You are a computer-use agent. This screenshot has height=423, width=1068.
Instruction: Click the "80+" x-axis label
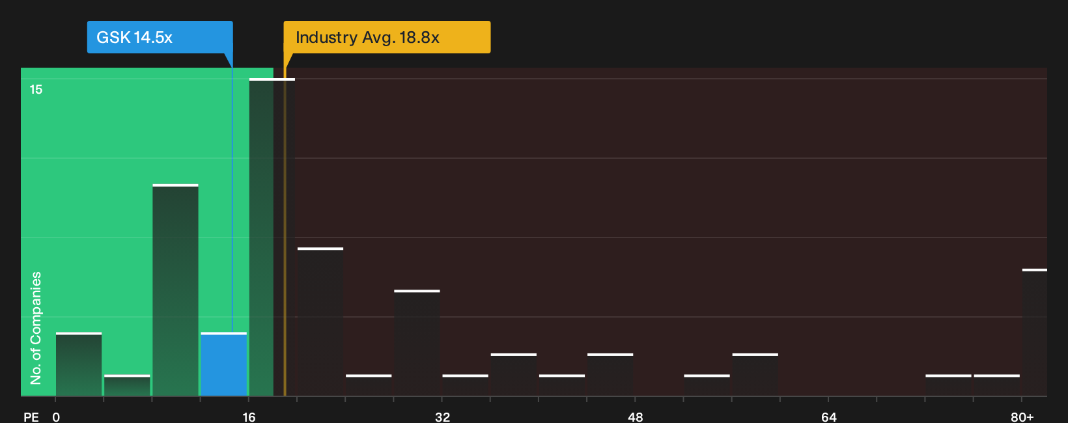pos(1022,416)
